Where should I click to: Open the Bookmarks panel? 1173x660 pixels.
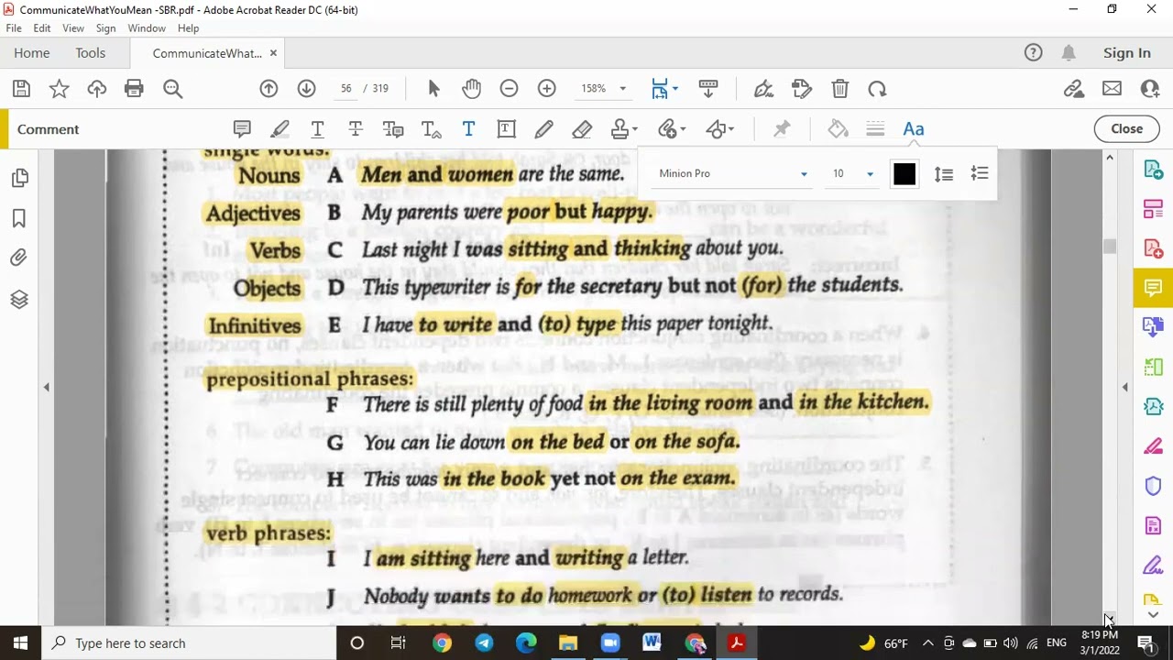click(19, 218)
